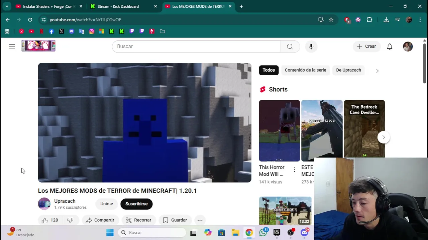
Task: Open File Explorer from taskbar
Action: [235, 233]
